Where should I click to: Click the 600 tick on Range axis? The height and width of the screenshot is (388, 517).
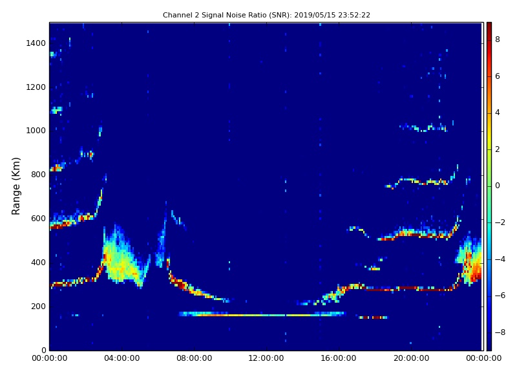pos(39,219)
